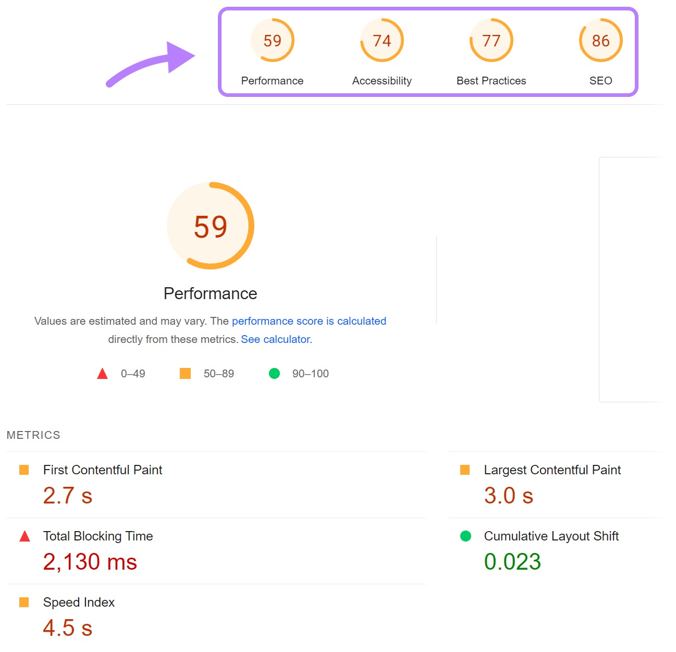676x652 pixels.
Task: Select the red 0–49 legend triangle
Action: (102, 373)
